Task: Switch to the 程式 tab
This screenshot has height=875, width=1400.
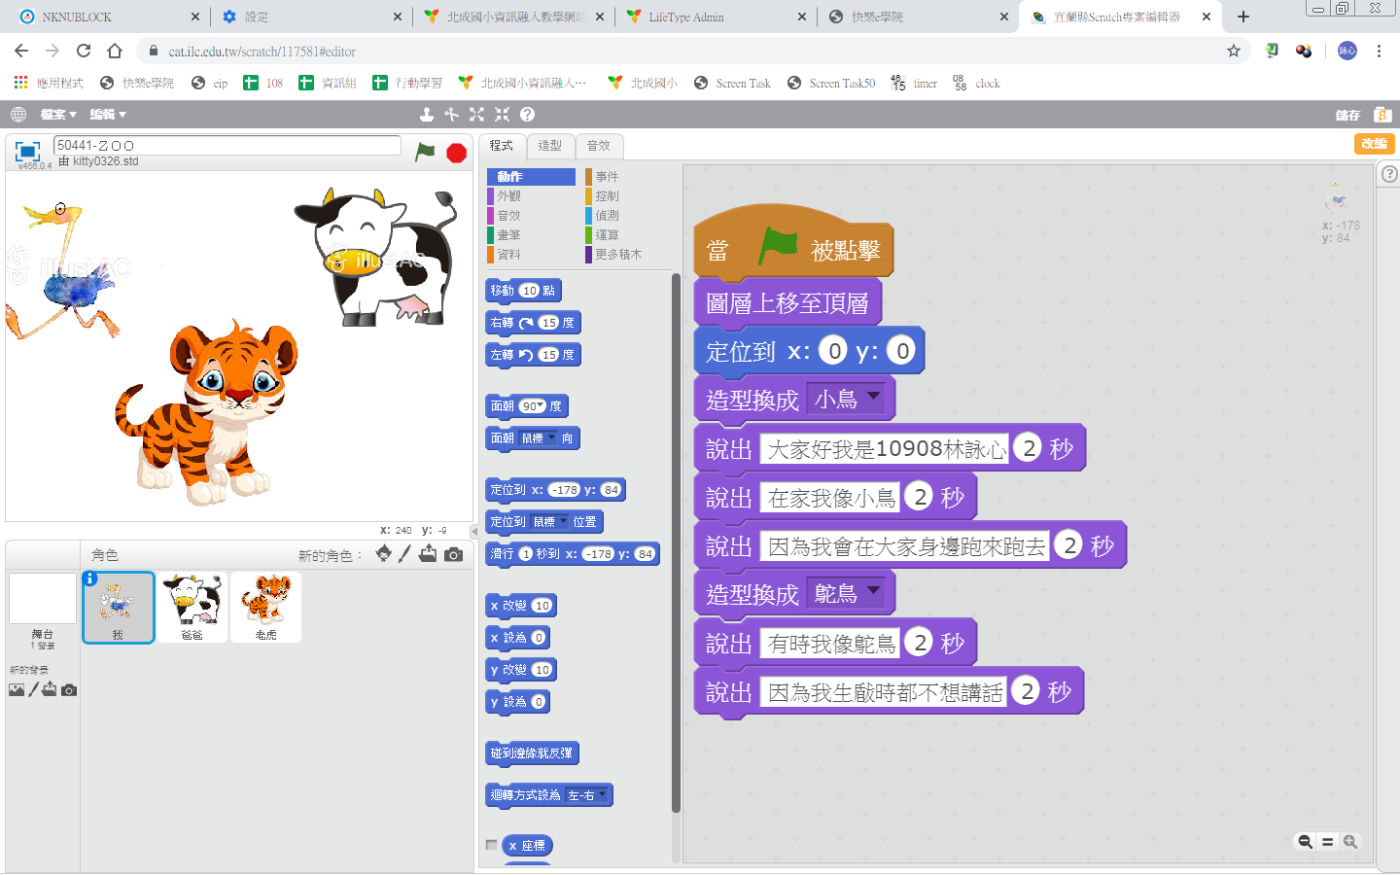Action: tap(502, 146)
